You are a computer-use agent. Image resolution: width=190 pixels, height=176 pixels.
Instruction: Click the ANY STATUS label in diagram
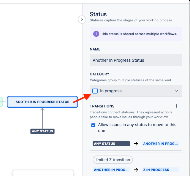(42, 131)
